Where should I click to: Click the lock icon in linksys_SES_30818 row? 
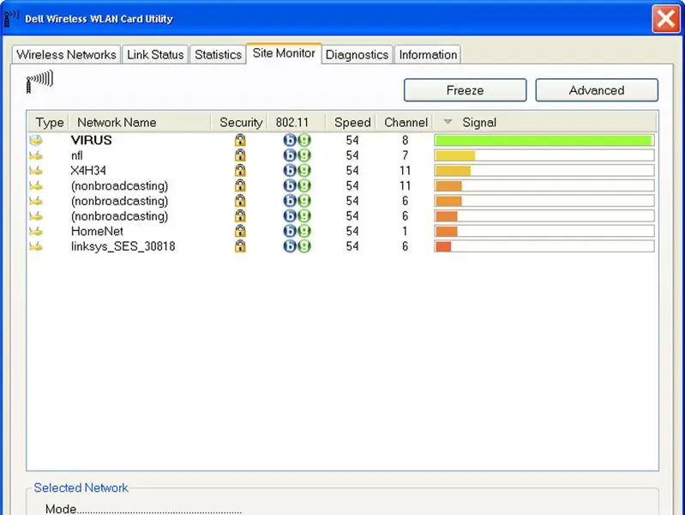coord(240,246)
